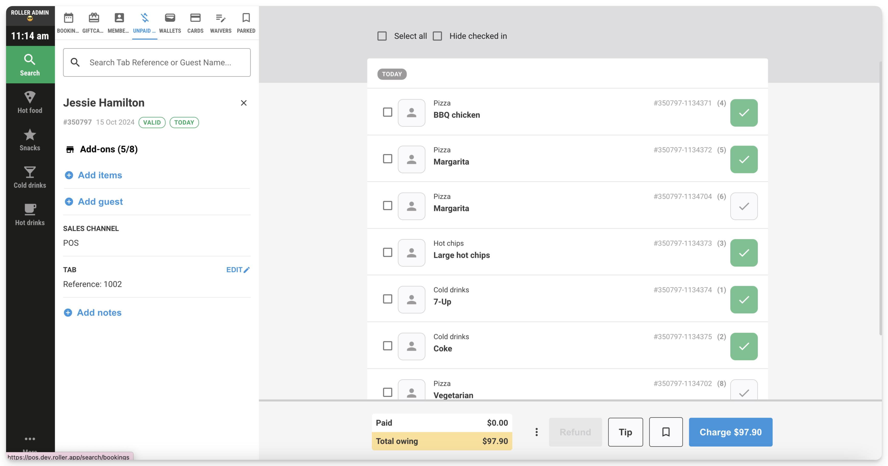Open the three-dot payment options menu
This screenshot has height=466, width=888.
(536, 432)
